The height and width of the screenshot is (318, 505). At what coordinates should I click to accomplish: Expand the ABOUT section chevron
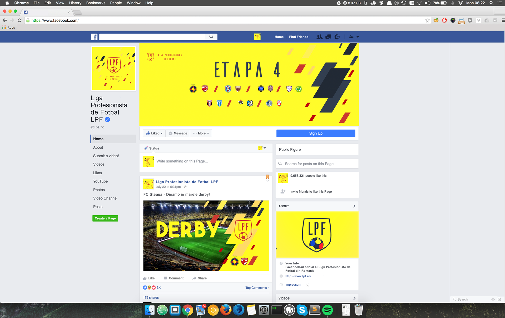pos(354,206)
